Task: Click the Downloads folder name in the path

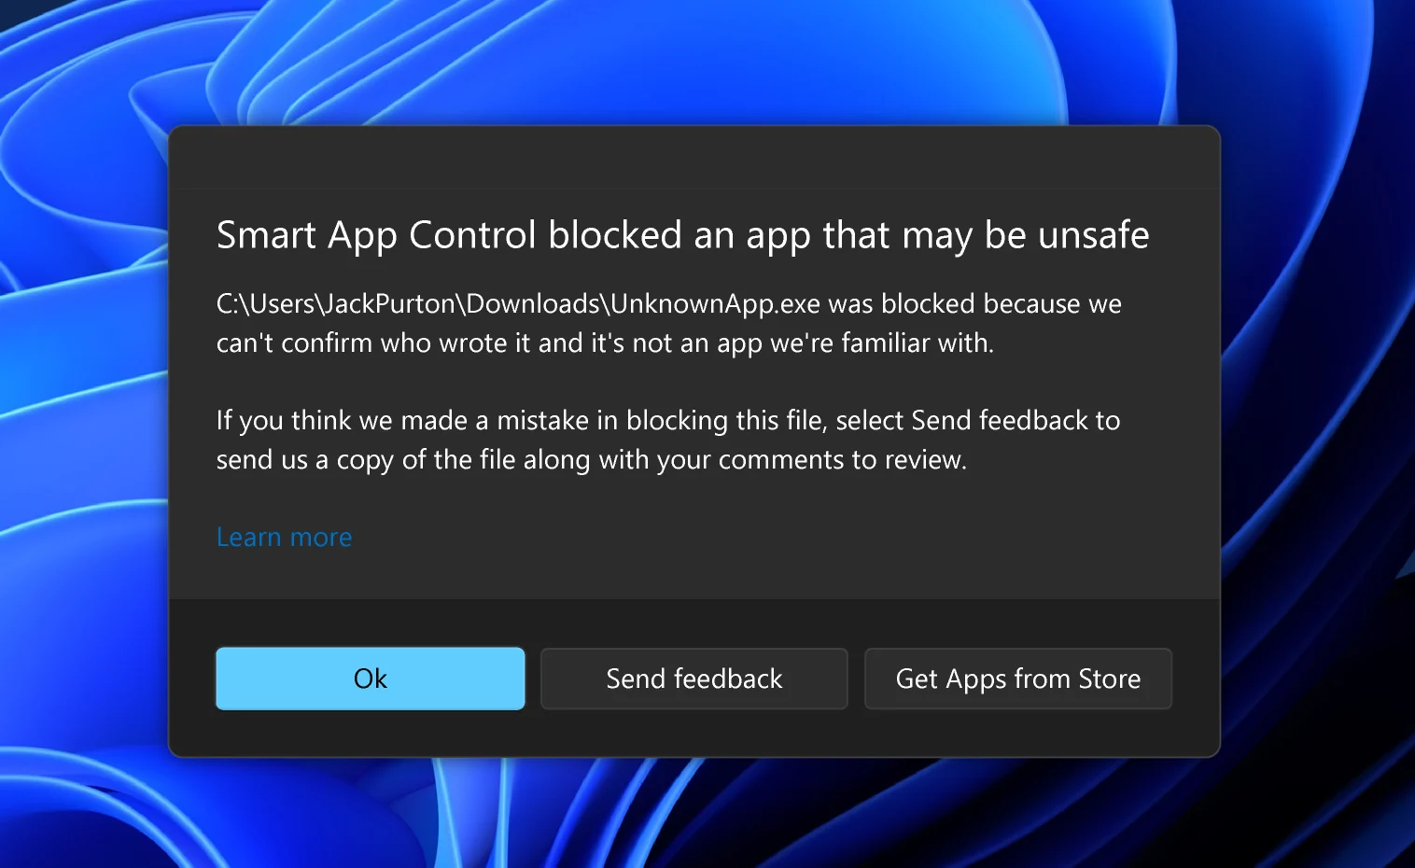Action: [x=533, y=304]
